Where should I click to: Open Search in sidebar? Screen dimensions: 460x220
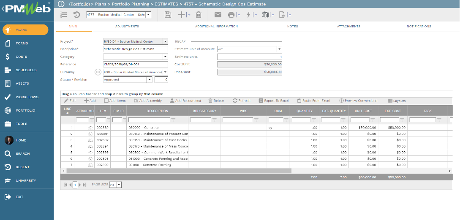[x=22, y=153]
